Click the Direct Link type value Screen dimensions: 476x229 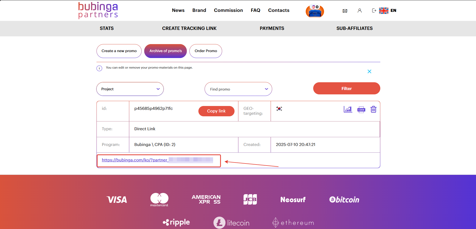(145, 129)
